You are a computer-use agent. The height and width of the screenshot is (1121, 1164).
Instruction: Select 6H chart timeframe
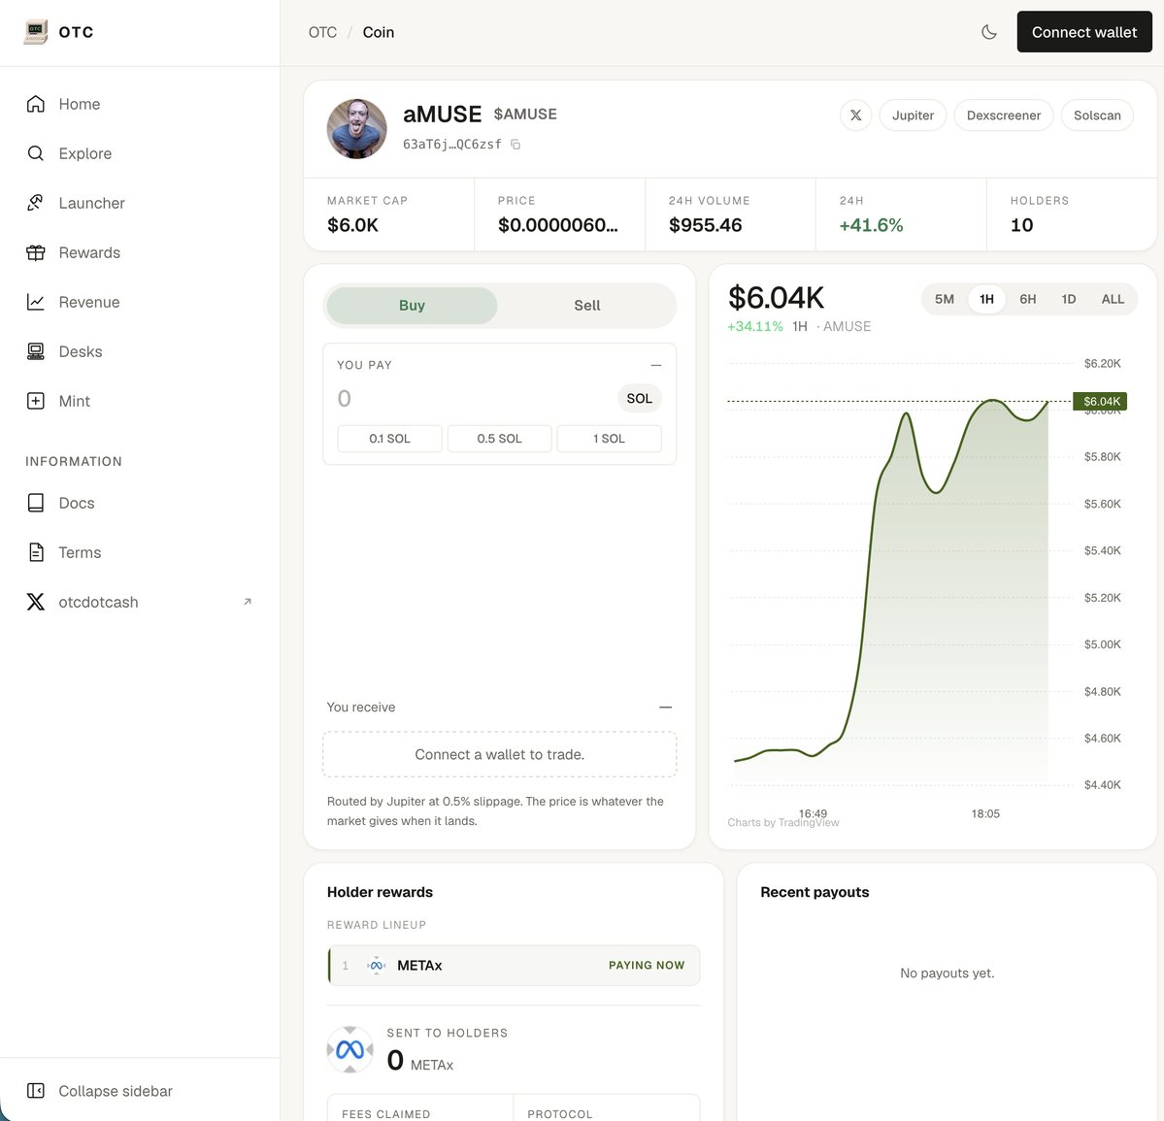click(1027, 299)
